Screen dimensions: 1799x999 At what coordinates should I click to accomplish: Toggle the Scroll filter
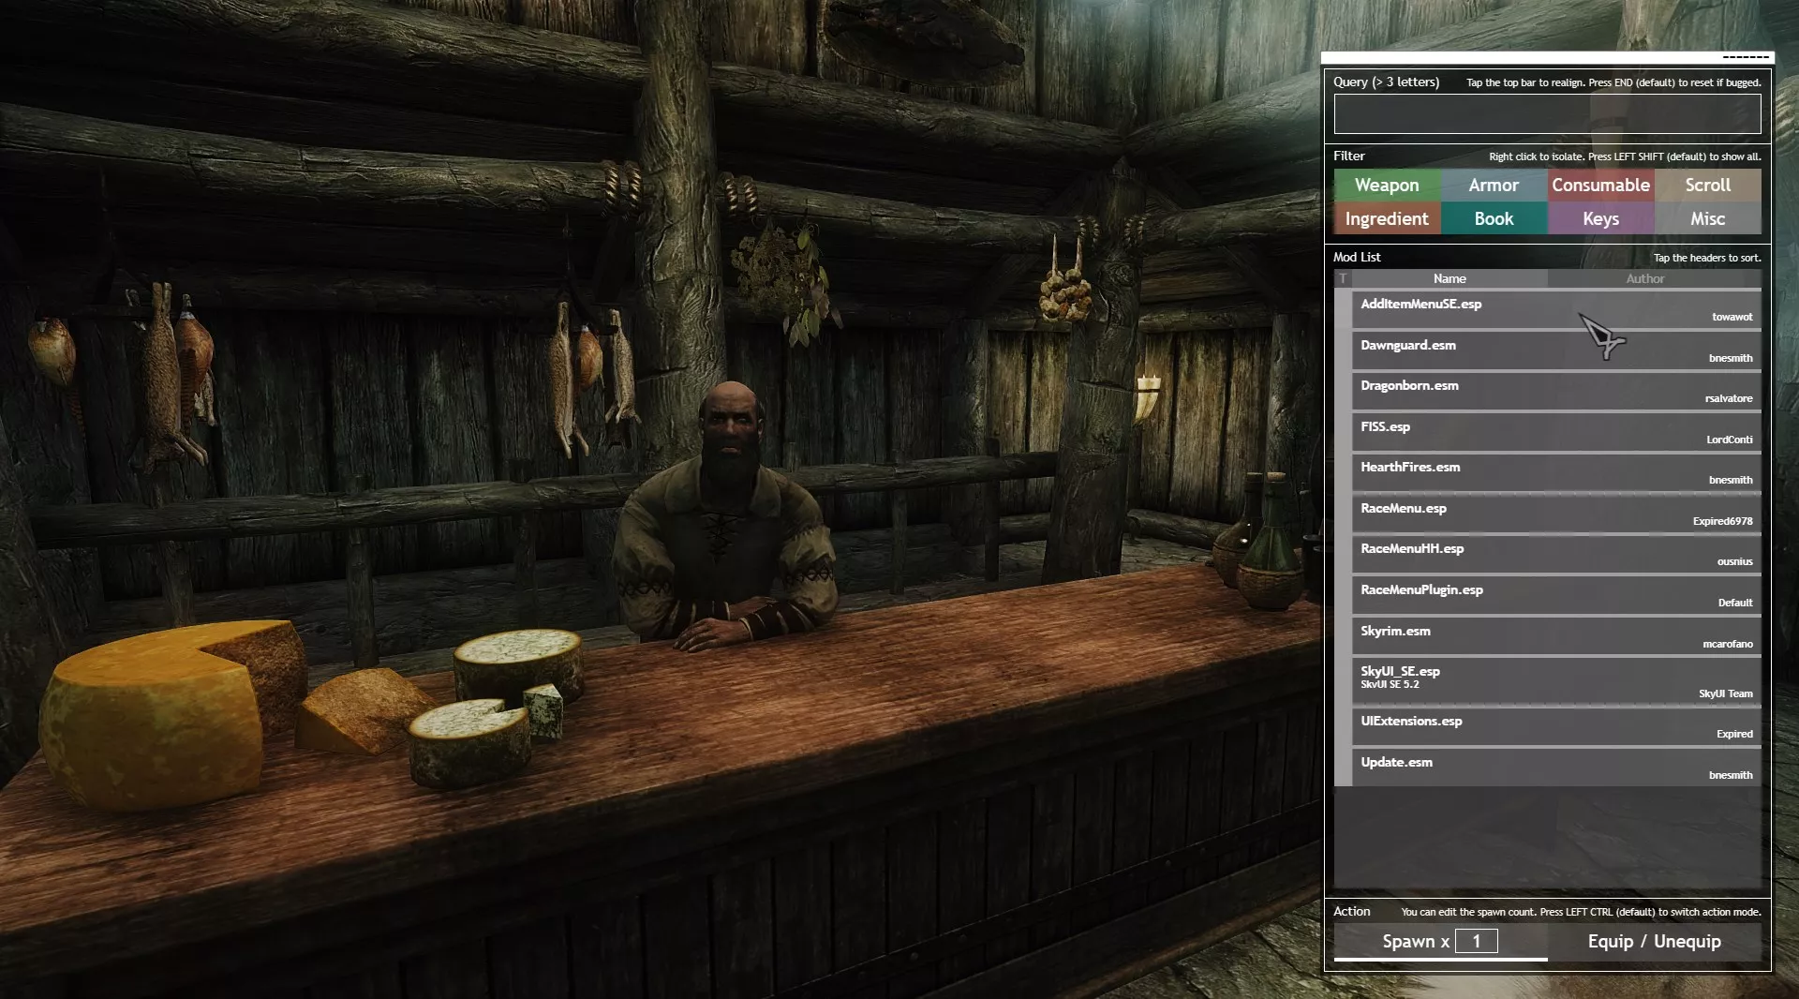point(1708,185)
